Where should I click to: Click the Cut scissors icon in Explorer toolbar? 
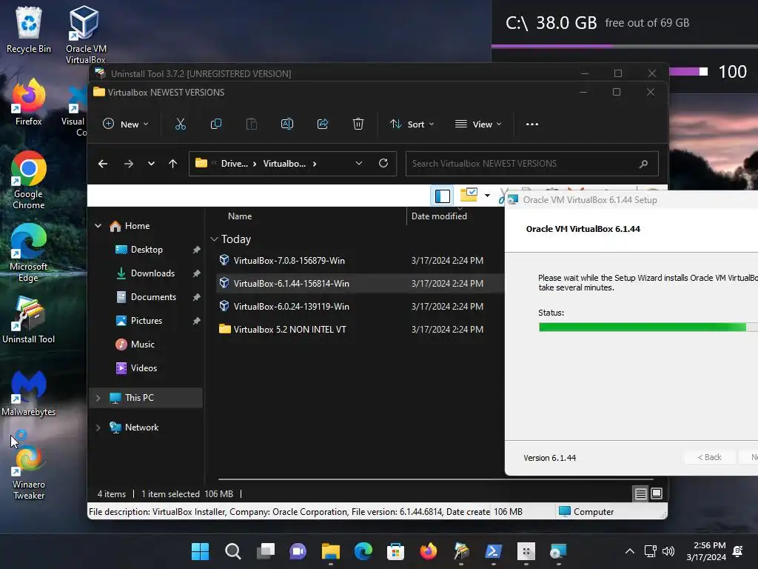point(181,124)
